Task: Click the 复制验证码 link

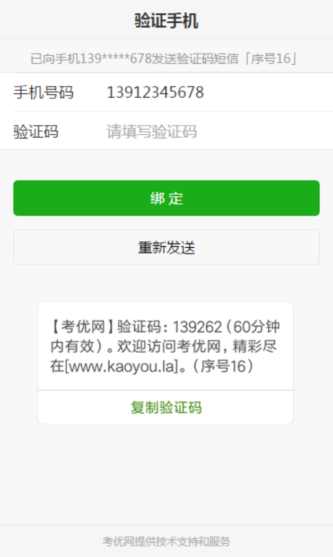Action: [166, 407]
